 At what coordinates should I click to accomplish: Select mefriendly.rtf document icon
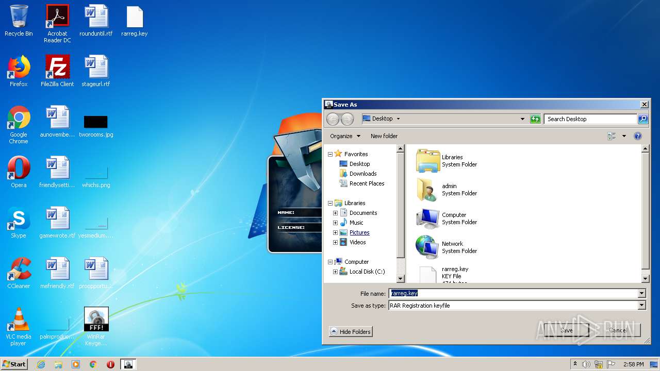[57, 274]
